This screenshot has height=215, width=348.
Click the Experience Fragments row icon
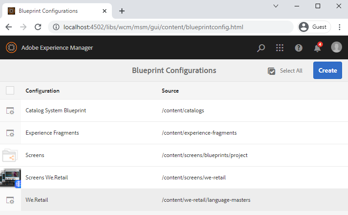(10, 133)
